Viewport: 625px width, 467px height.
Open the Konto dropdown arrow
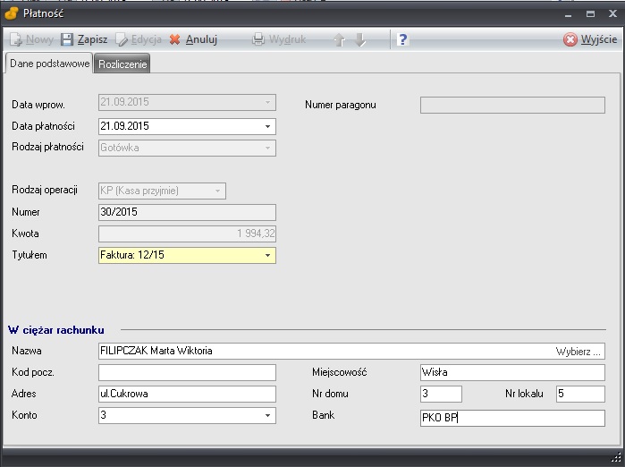pyautogui.click(x=267, y=415)
